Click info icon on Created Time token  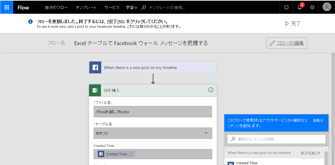pyautogui.click(x=130, y=154)
